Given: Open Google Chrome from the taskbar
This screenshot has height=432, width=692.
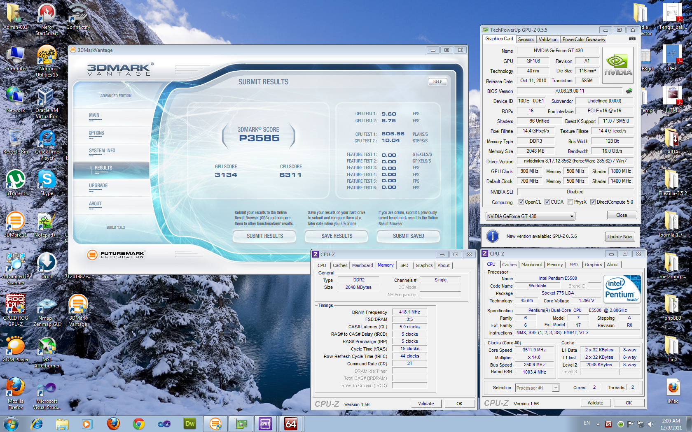Looking at the screenshot, I should click(x=139, y=424).
